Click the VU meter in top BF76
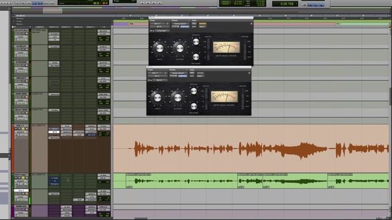392x220 pixels. [x=226, y=47]
